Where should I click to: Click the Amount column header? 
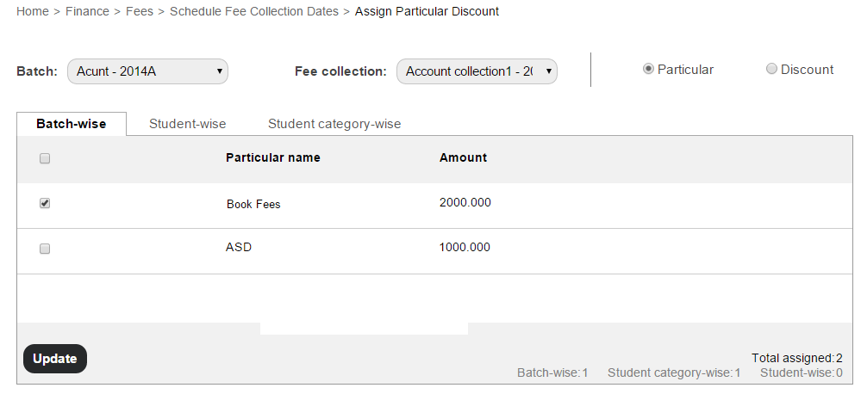463,158
